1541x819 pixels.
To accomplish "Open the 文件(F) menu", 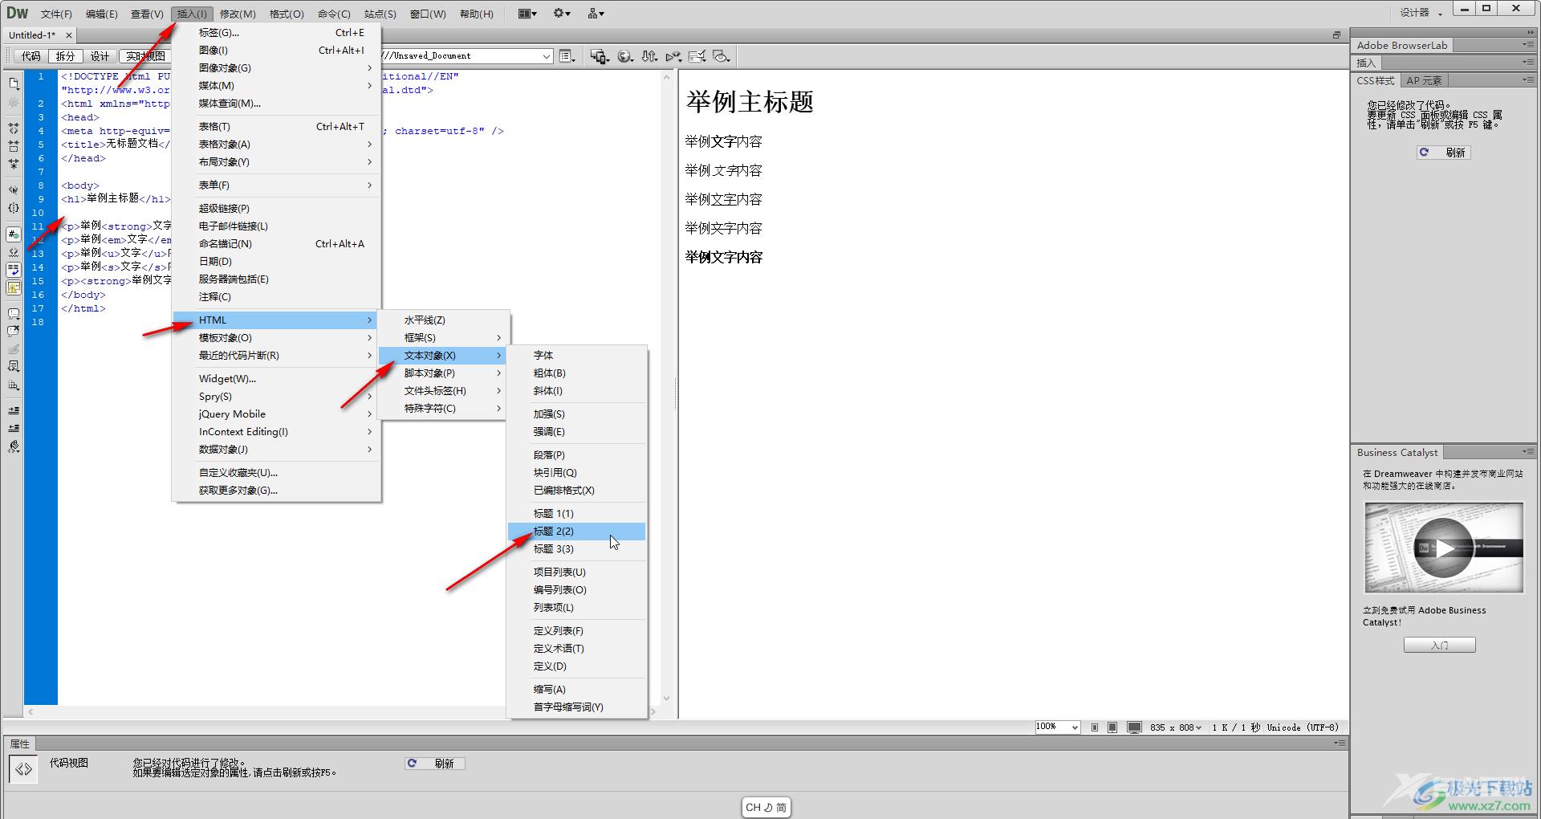I will point(56,14).
